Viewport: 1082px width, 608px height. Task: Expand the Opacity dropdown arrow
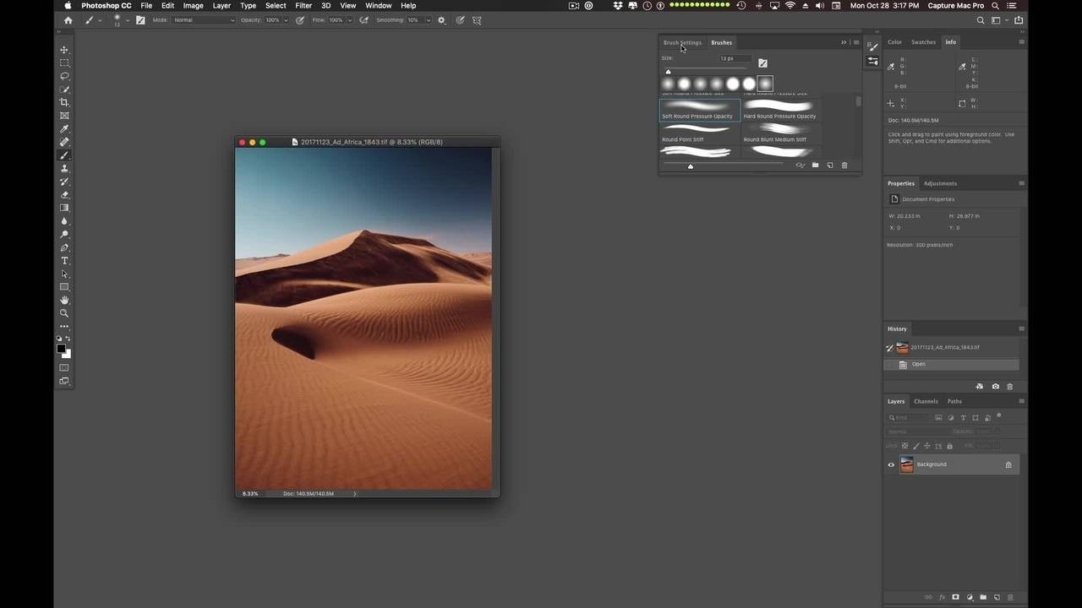tap(286, 20)
